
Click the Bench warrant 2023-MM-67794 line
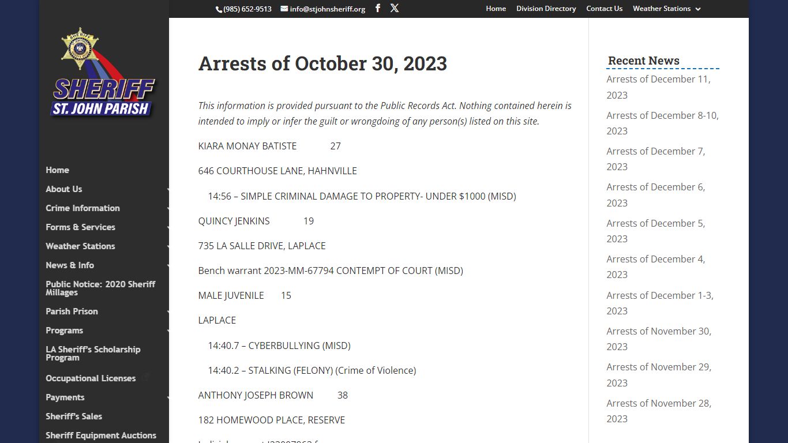coord(331,271)
